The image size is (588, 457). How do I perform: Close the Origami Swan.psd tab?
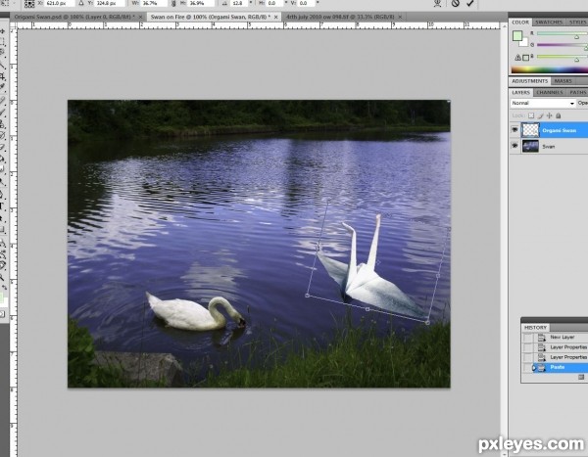tap(140, 17)
